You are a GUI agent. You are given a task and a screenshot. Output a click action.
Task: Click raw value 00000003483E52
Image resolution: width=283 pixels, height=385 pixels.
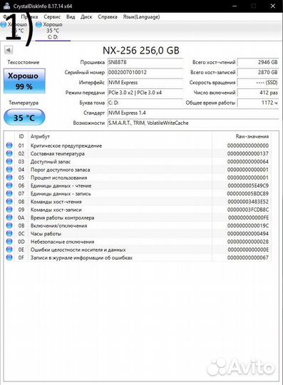pyautogui.click(x=248, y=202)
